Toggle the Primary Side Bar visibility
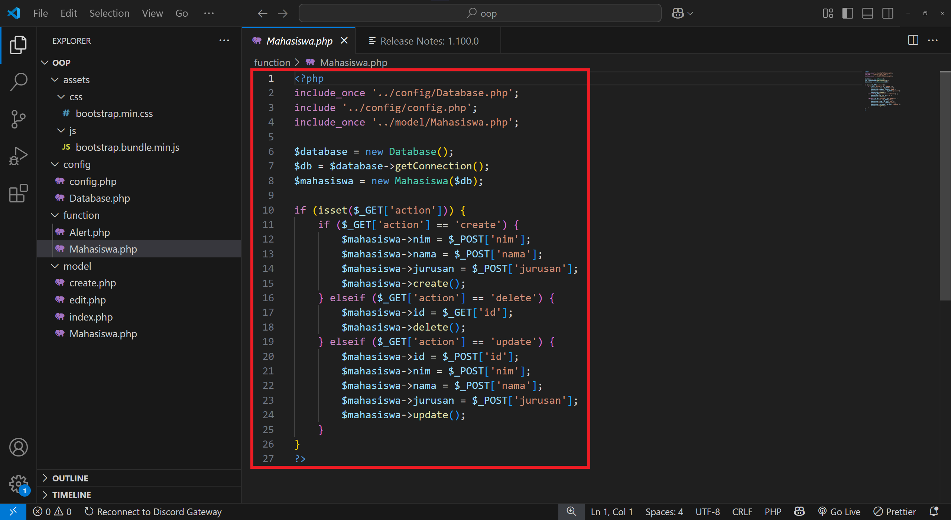Screen dimensions: 951x520 coord(847,13)
